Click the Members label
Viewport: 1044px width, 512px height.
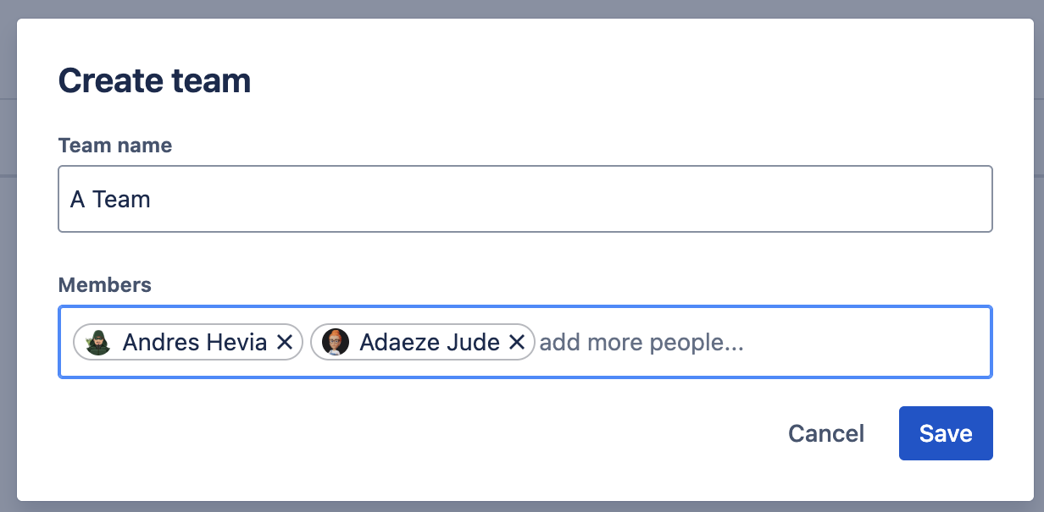(x=104, y=285)
